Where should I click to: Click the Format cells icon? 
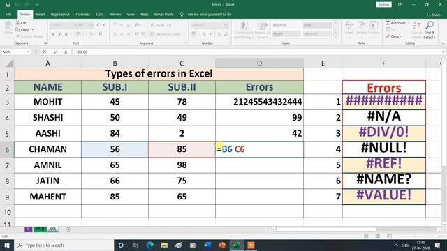(374, 26)
